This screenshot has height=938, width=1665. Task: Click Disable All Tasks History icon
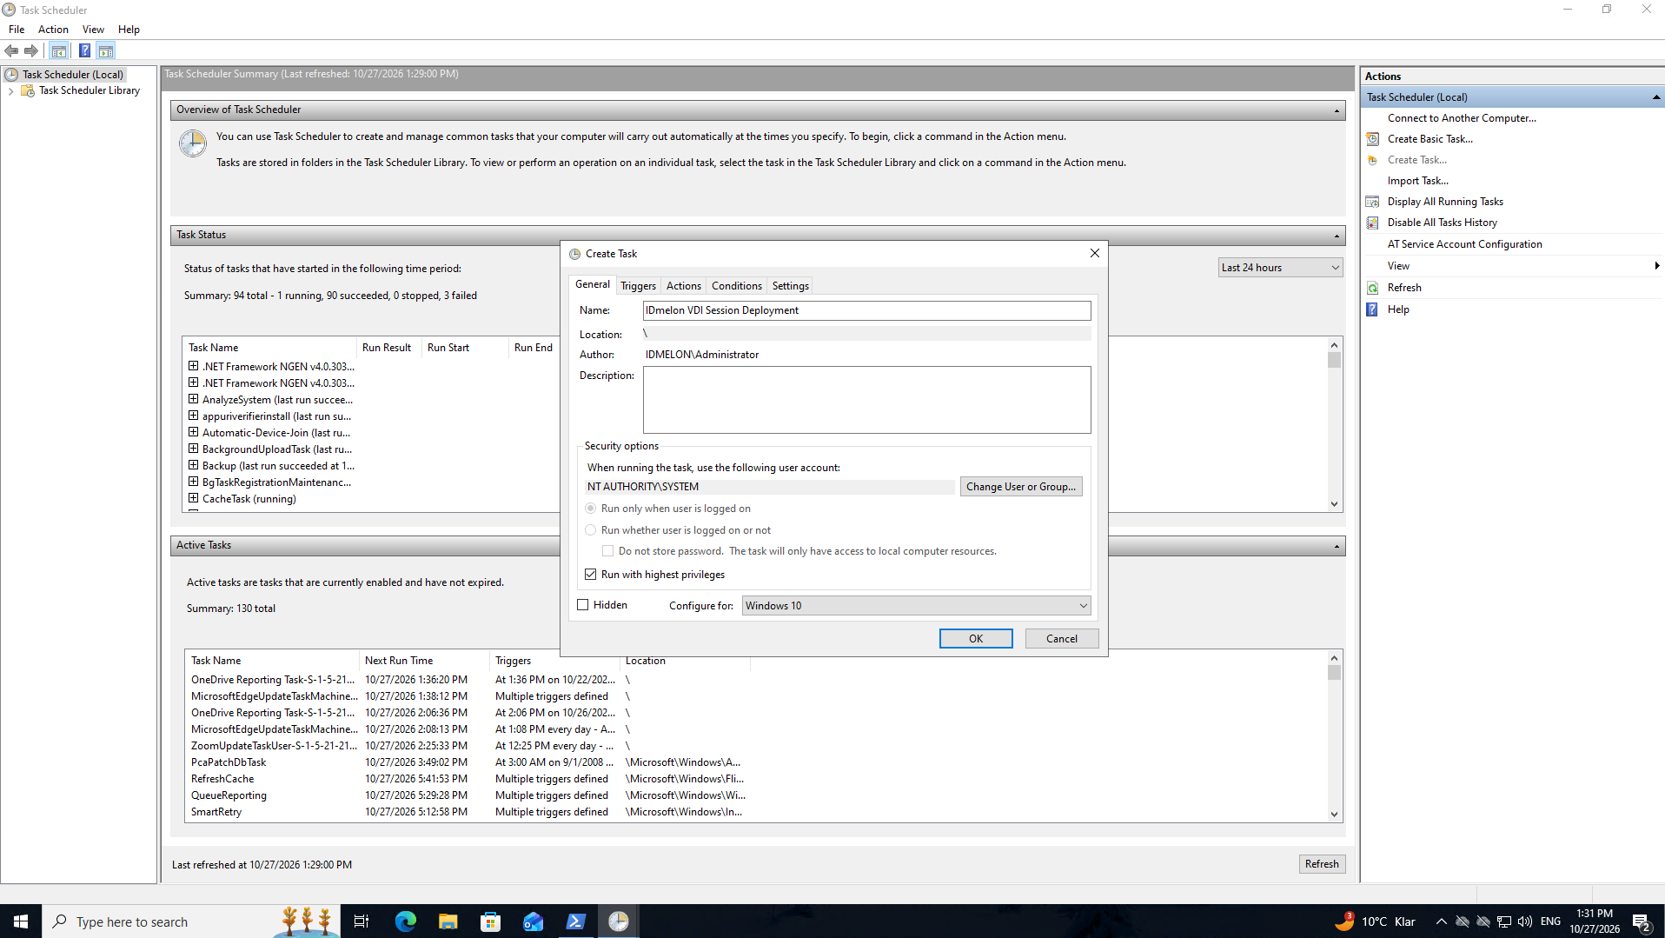1372,223
